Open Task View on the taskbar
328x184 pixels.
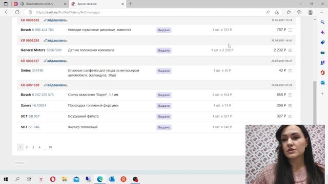(x=29, y=179)
